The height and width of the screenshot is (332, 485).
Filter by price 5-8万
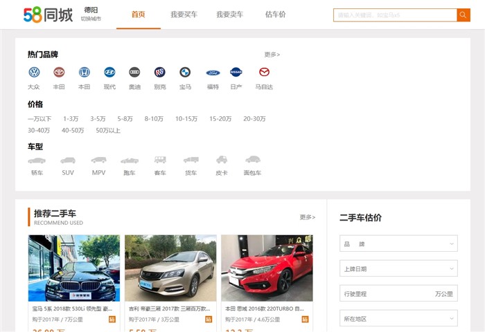(x=125, y=119)
